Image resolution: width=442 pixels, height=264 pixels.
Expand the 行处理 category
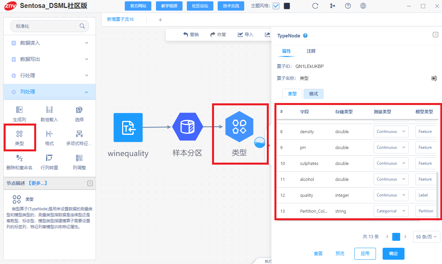pyautogui.click(x=50, y=76)
